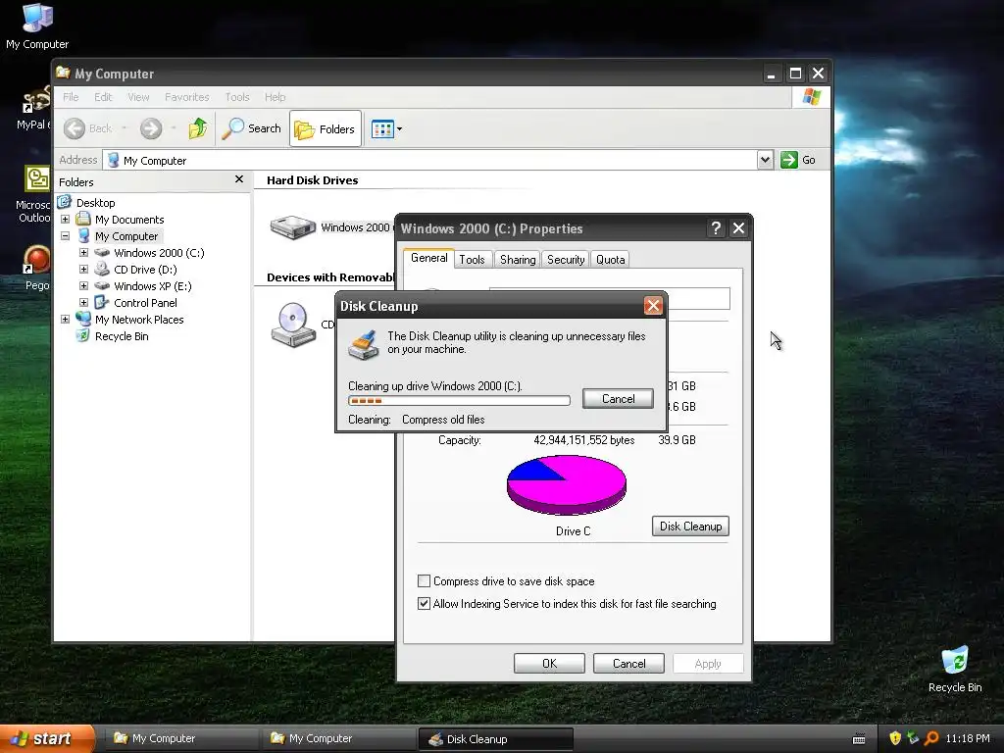The height and width of the screenshot is (753, 1004).
Task: Select the General tab
Action: click(429, 258)
